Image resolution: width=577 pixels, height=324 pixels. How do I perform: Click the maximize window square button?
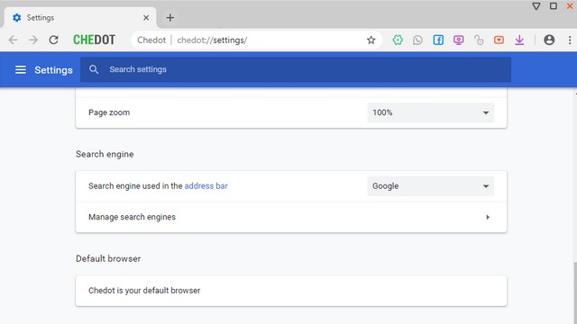pyautogui.click(x=553, y=6)
